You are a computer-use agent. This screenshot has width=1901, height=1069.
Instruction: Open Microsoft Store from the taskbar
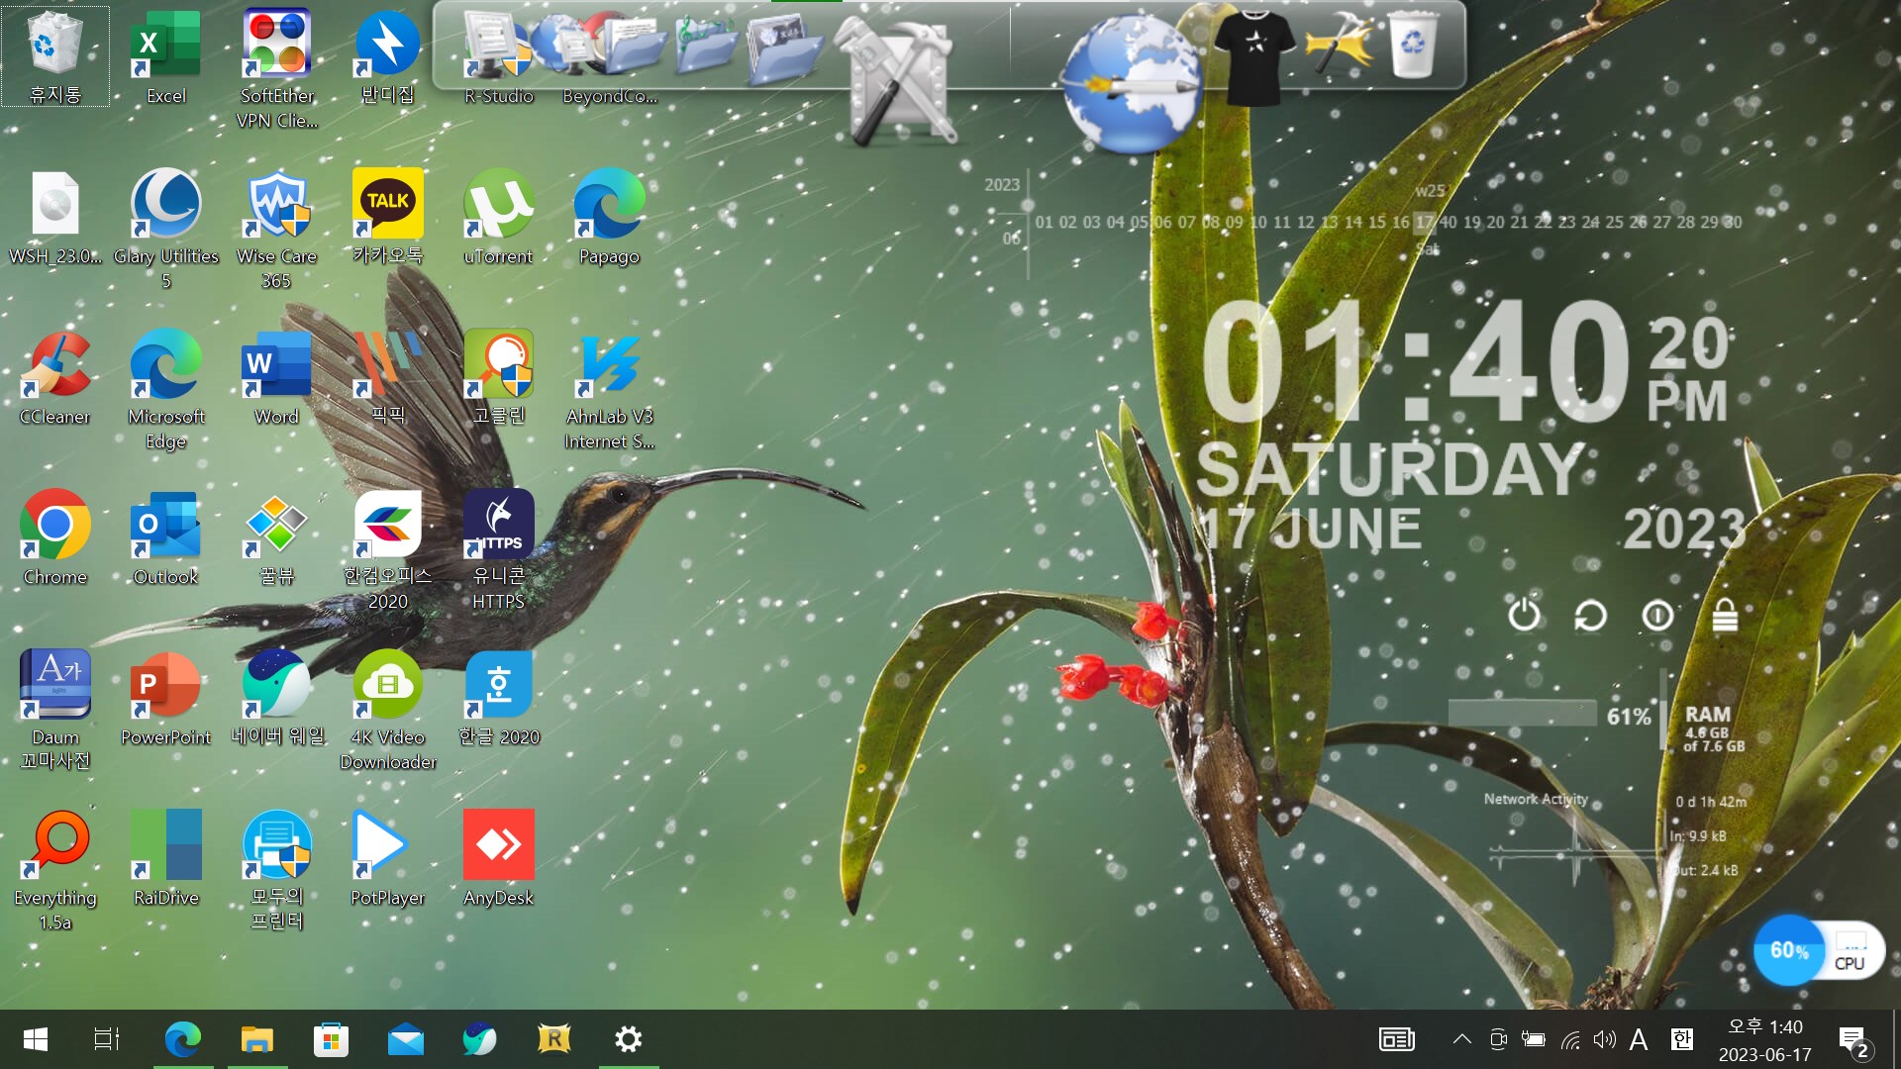[331, 1039]
